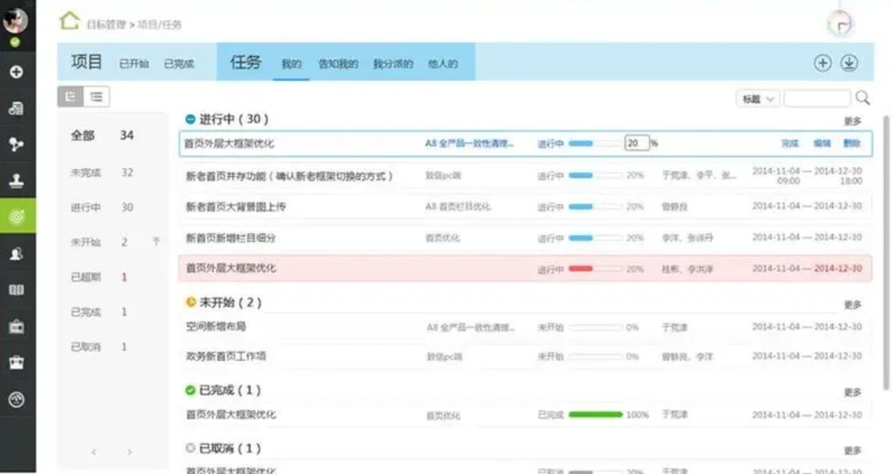Click the home icon in breadcrumb
Screen dimensions: 892x474
coord(70,21)
